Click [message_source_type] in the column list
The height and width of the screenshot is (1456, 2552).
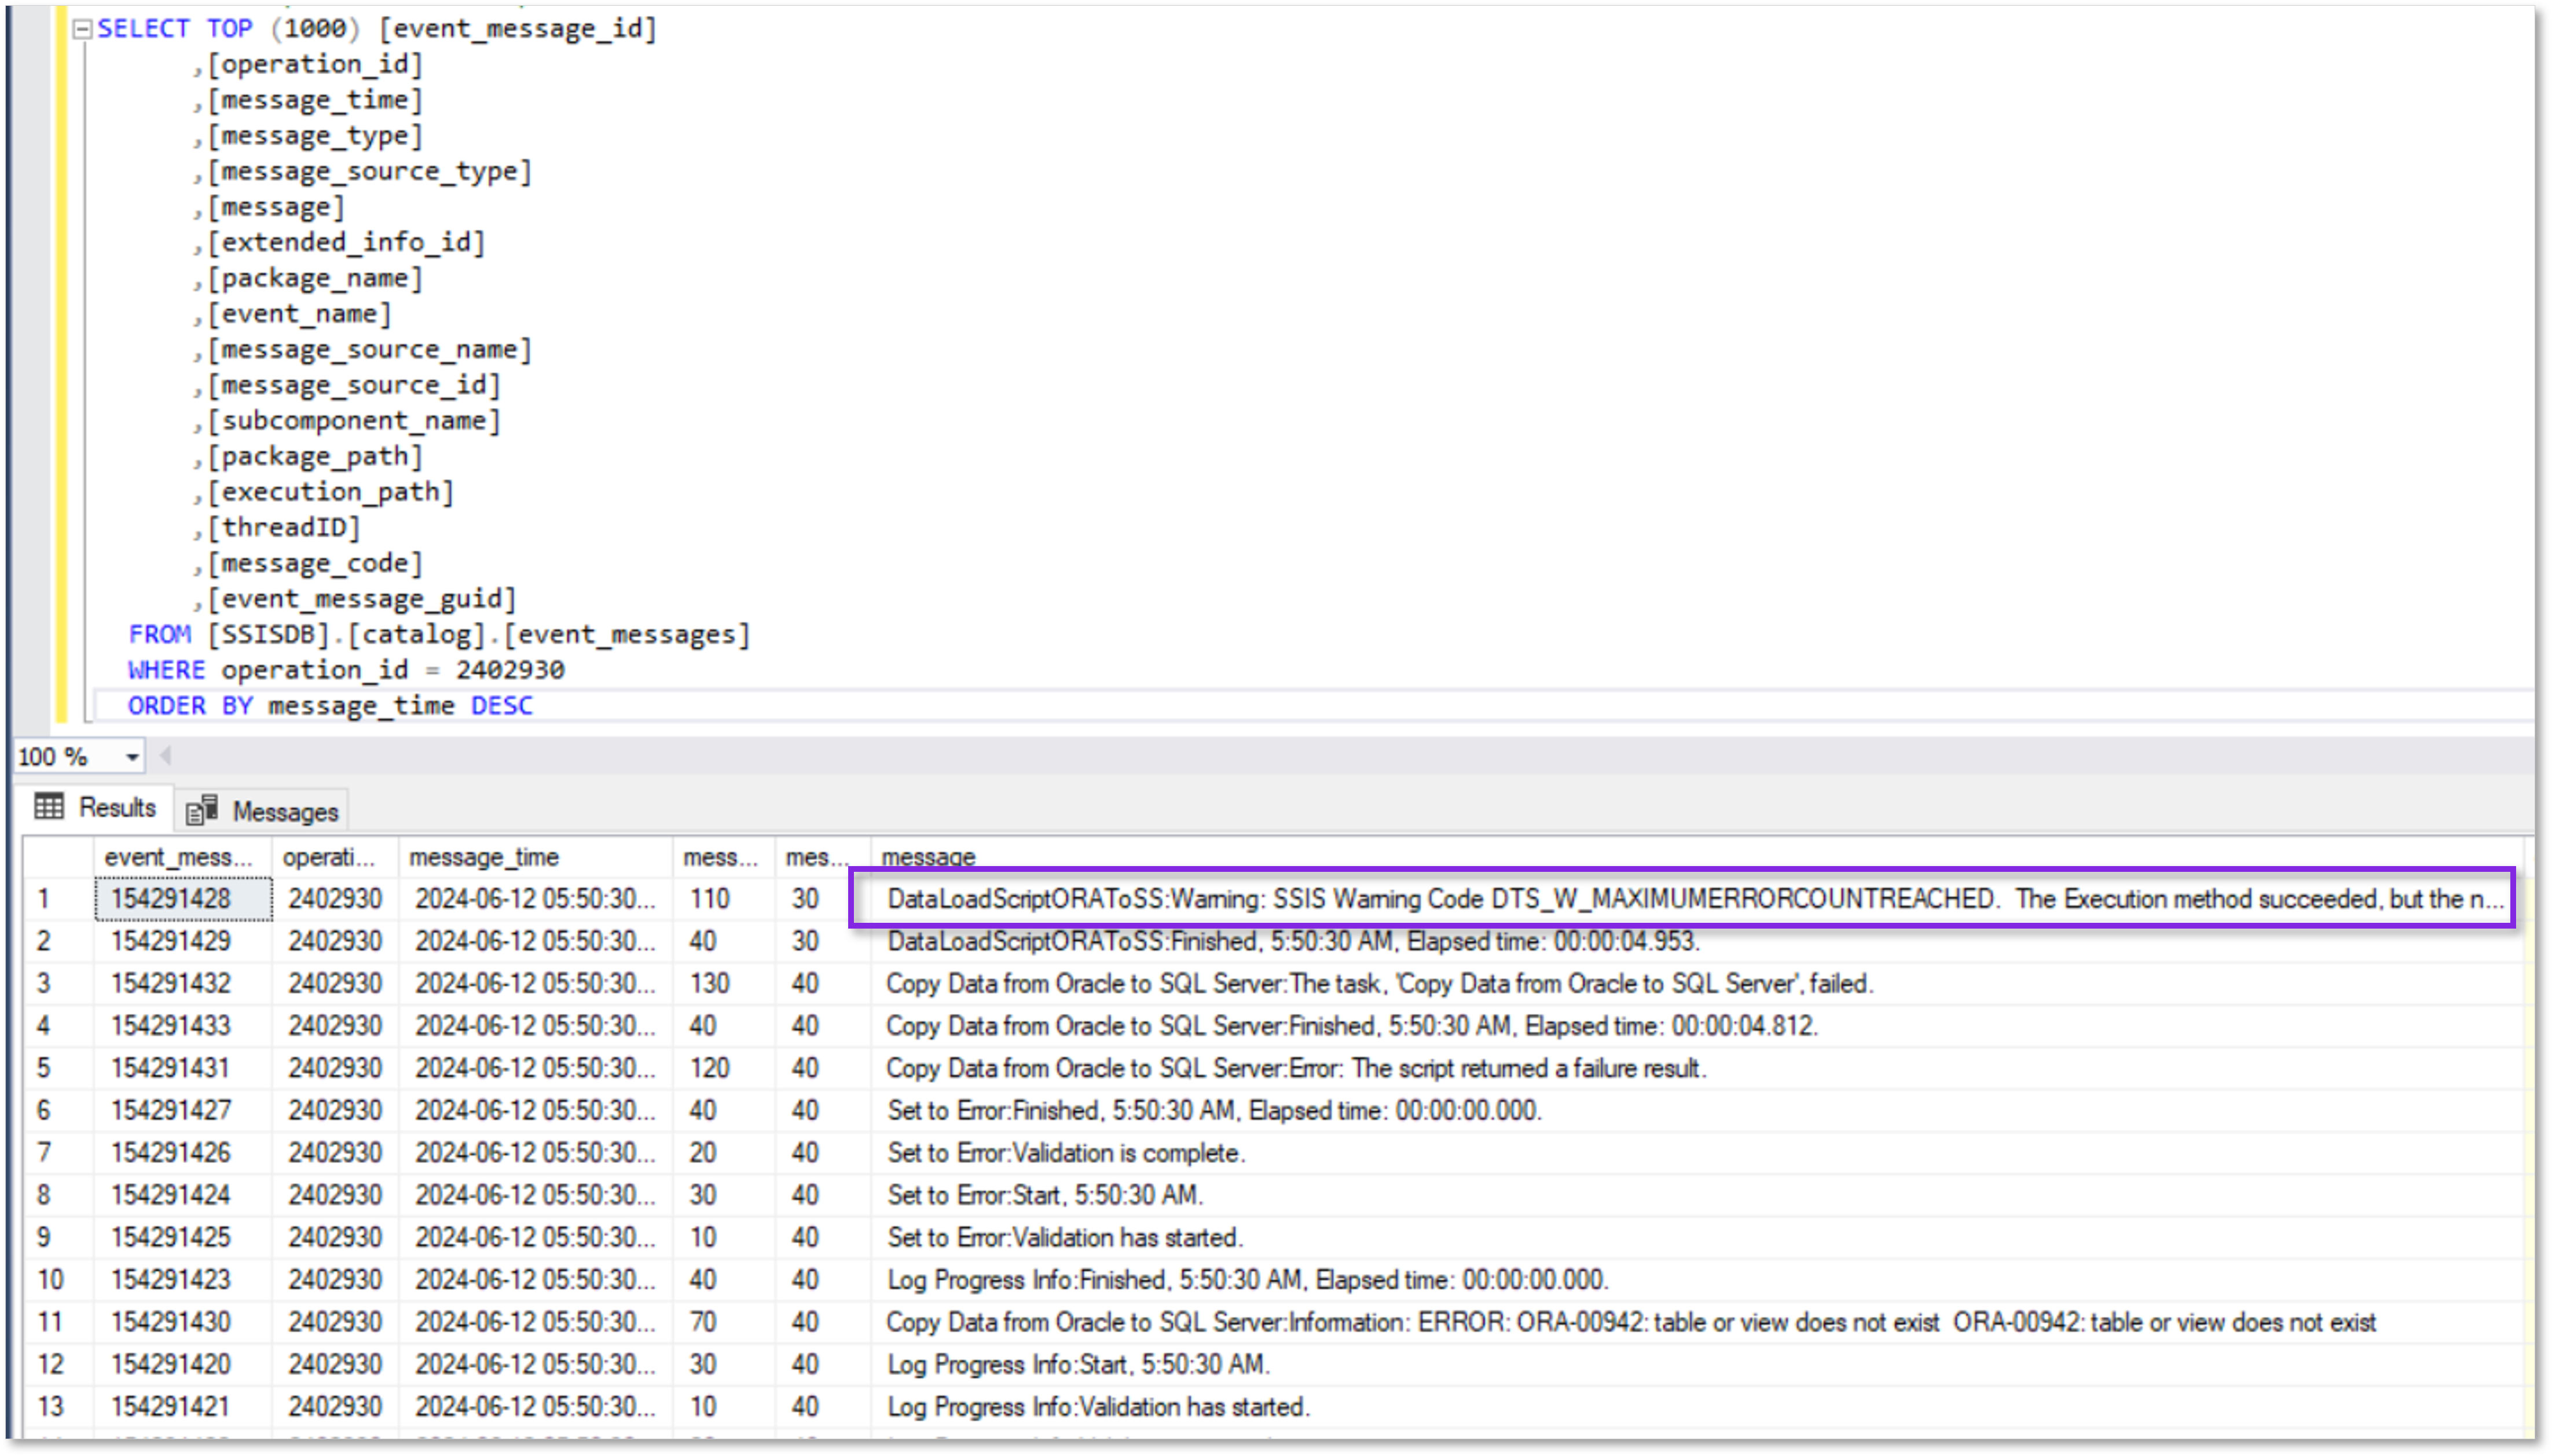[369, 172]
